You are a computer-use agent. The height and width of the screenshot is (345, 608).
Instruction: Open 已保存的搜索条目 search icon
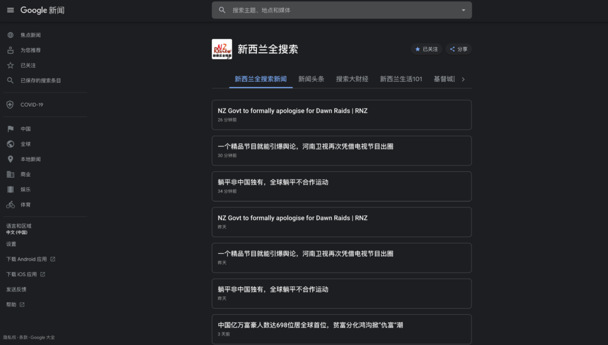[11, 80]
